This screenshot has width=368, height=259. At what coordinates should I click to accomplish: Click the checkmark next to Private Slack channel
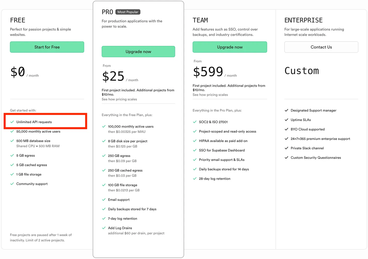point(286,148)
